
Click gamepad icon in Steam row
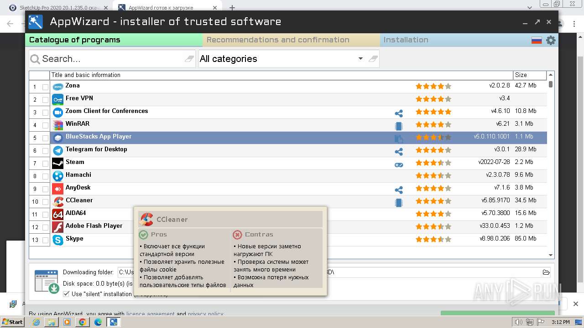(x=399, y=164)
